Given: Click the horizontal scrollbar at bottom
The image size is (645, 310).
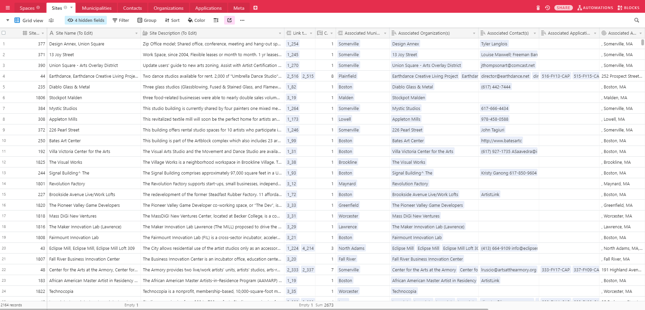Looking at the screenshot, I should 244,309.
